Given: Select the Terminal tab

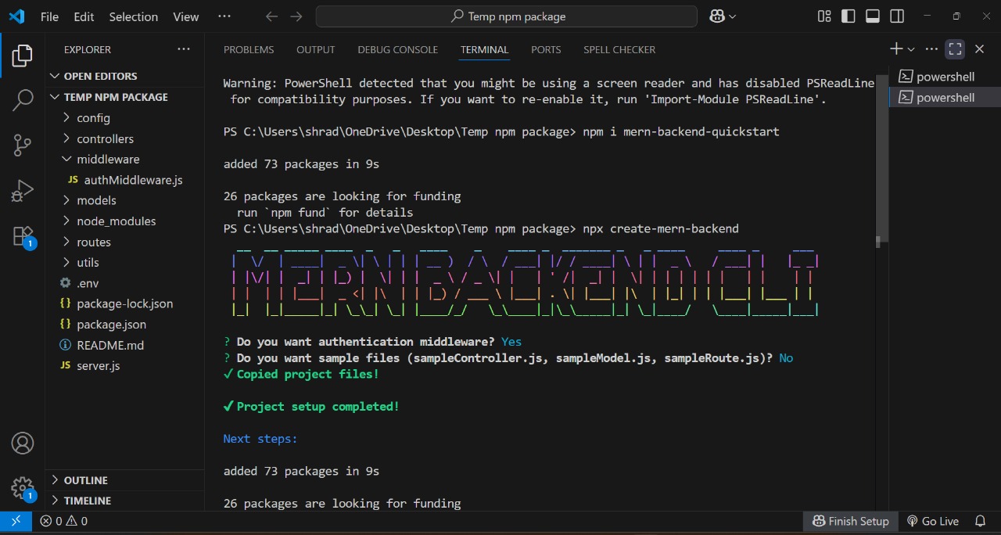Looking at the screenshot, I should 484,49.
